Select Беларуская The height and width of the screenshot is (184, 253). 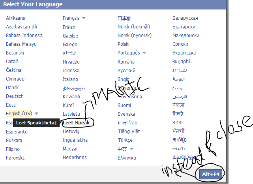point(185,18)
